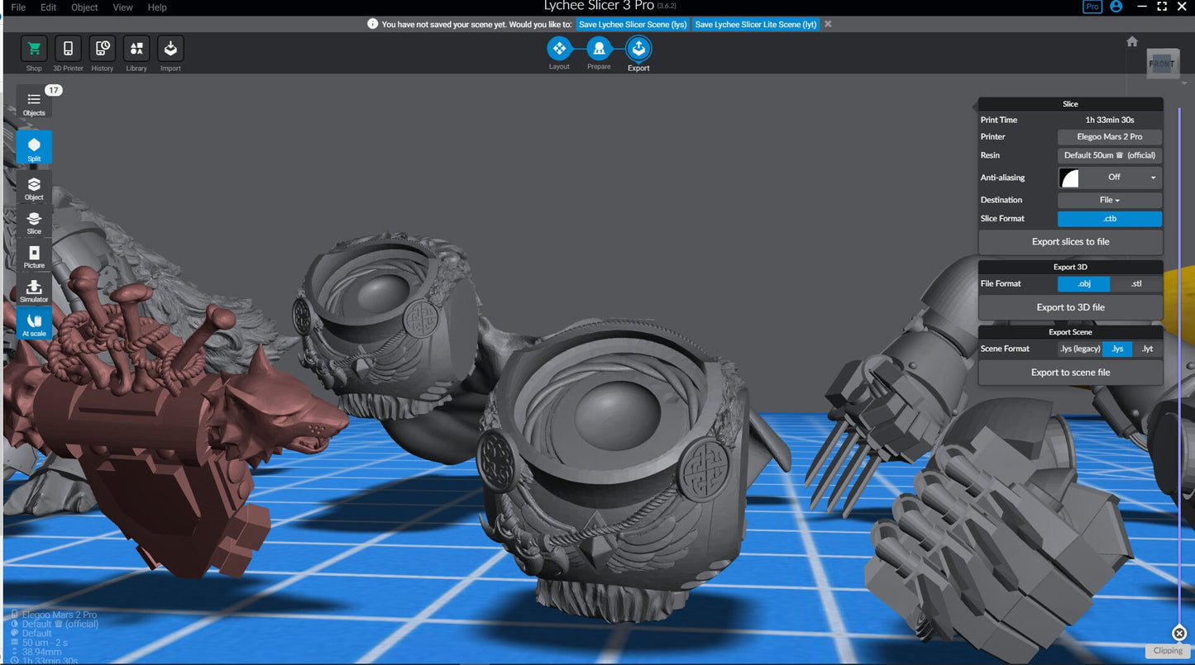Click the Print Time value 1h 33min 30s
Image resolution: width=1195 pixels, height=665 pixels.
[x=1110, y=120]
